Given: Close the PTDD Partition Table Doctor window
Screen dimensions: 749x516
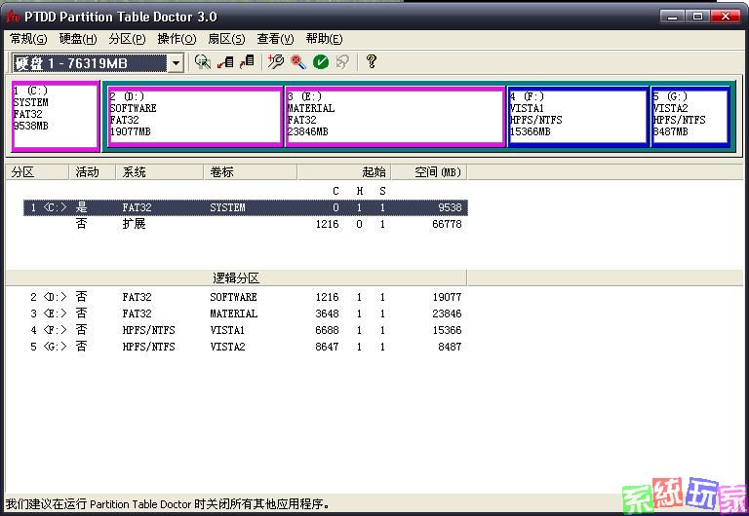Looking at the screenshot, I should tap(726, 18).
